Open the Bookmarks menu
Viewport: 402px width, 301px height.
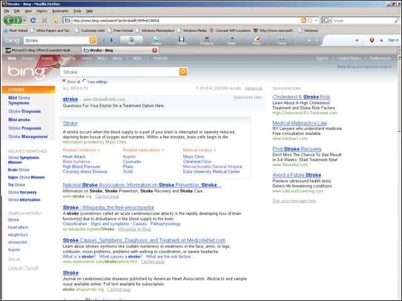tap(60, 11)
